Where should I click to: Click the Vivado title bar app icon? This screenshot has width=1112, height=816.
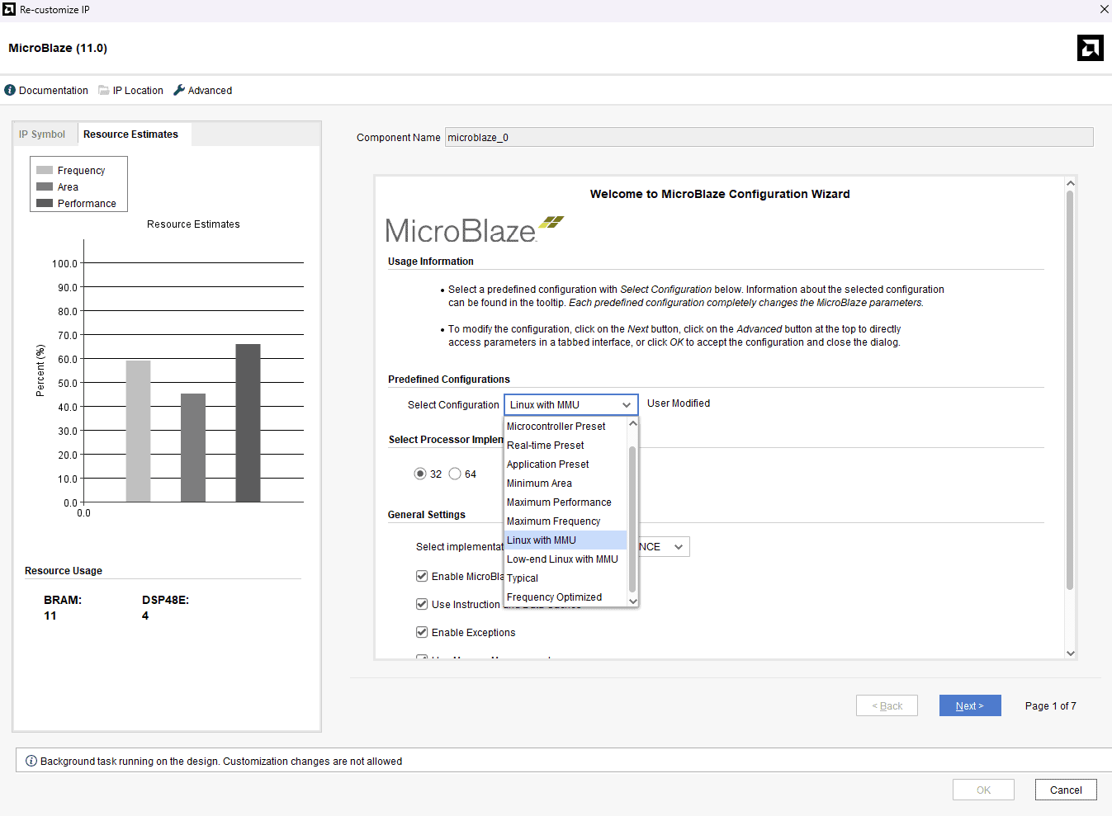coord(9,9)
